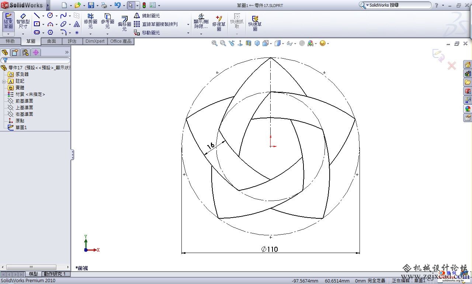The width and height of the screenshot is (472, 284).
Task: Open the DimXpertManager tab
Action: coord(36,52)
